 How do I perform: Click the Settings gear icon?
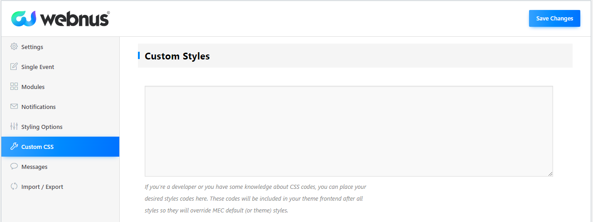click(x=14, y=47)
